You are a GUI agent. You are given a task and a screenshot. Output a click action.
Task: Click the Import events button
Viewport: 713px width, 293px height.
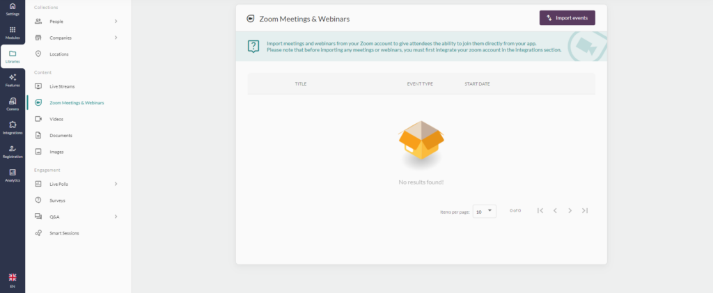[x=567, y=18]
